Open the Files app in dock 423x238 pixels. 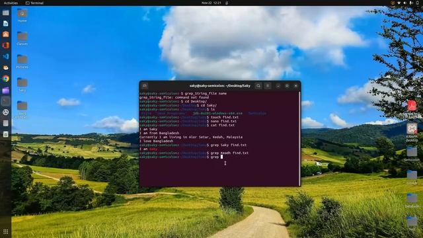(x=6, y=13)
